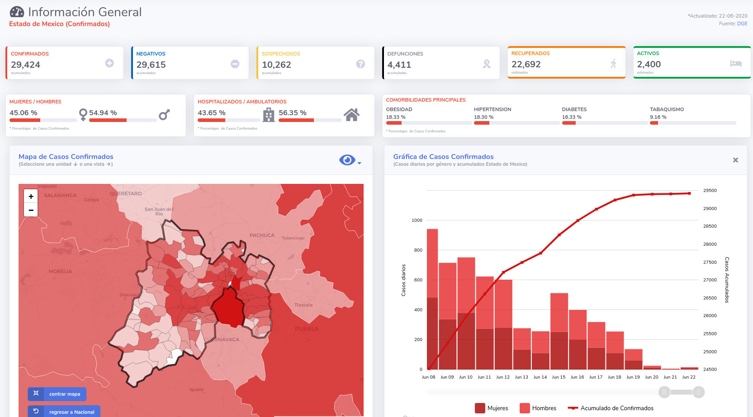Toggle the Hombres legend series
The height and width of the screenshot is (417, 753).
[x=538, y=408]
